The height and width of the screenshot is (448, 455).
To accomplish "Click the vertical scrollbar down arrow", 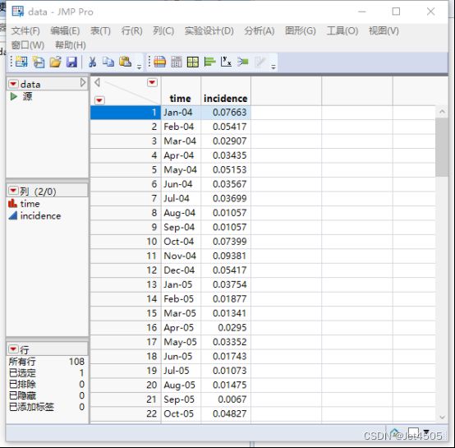I will click(x=442, y=418).
